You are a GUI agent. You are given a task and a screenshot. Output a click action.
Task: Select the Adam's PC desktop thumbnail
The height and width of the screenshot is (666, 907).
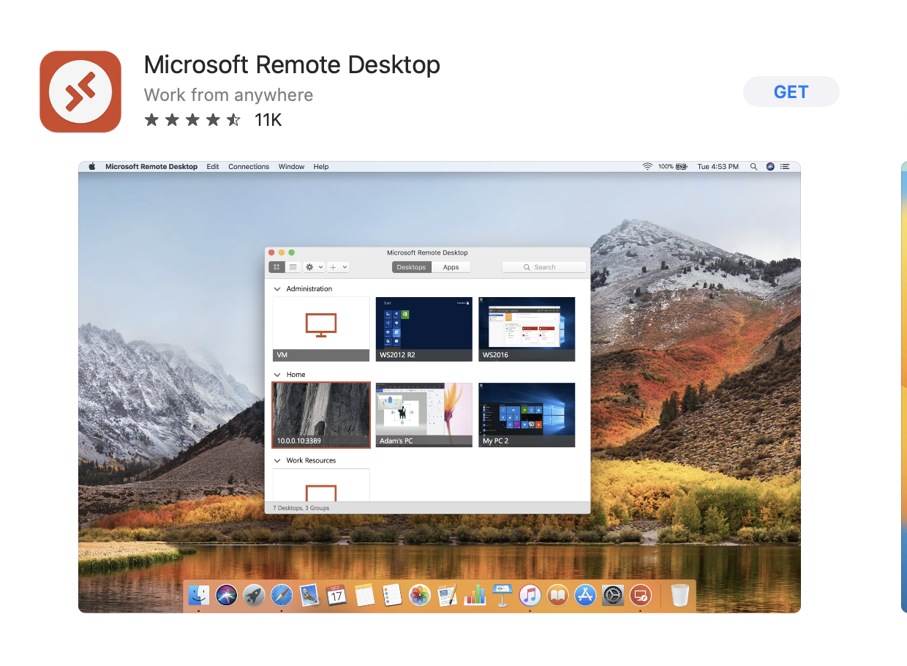tap(424, 414)
